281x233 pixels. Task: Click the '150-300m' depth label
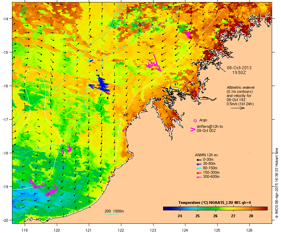pos(211,172)
